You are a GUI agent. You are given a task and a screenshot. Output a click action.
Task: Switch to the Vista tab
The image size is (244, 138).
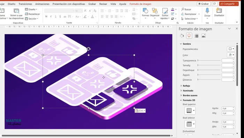click(113, 4)
